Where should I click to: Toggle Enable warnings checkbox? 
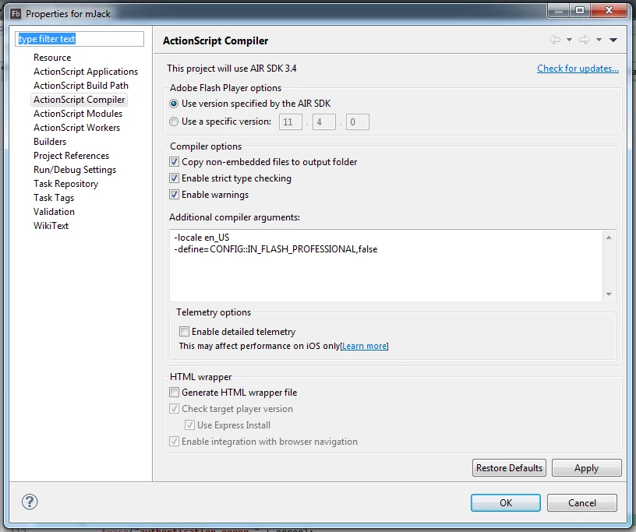[x=174, y=195]
